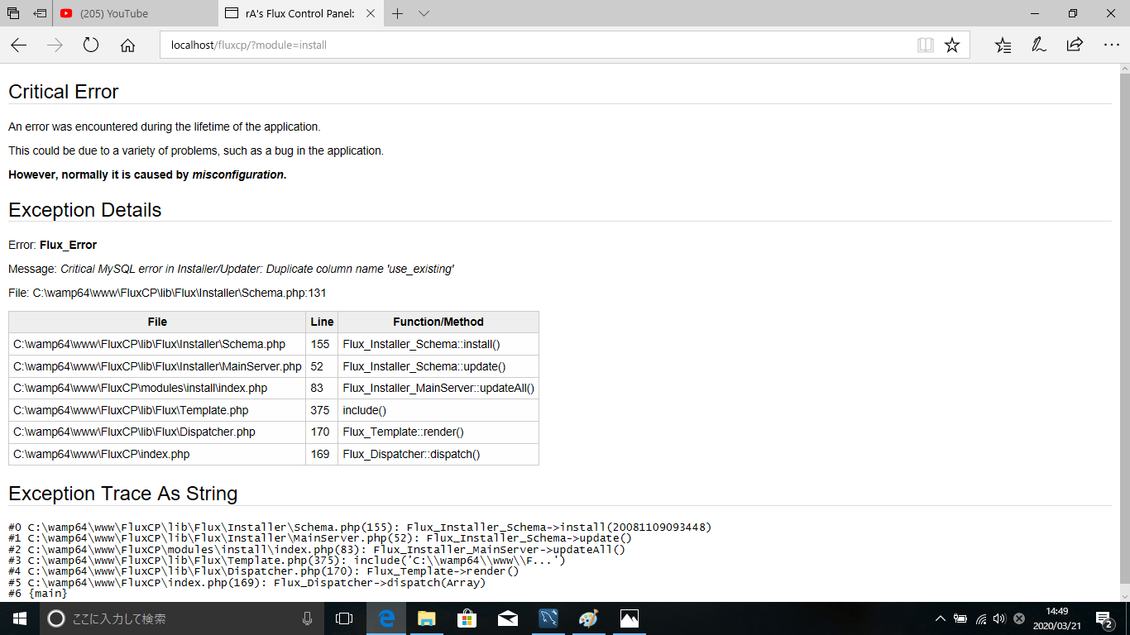Click the browser refresh button

point(91,45)
